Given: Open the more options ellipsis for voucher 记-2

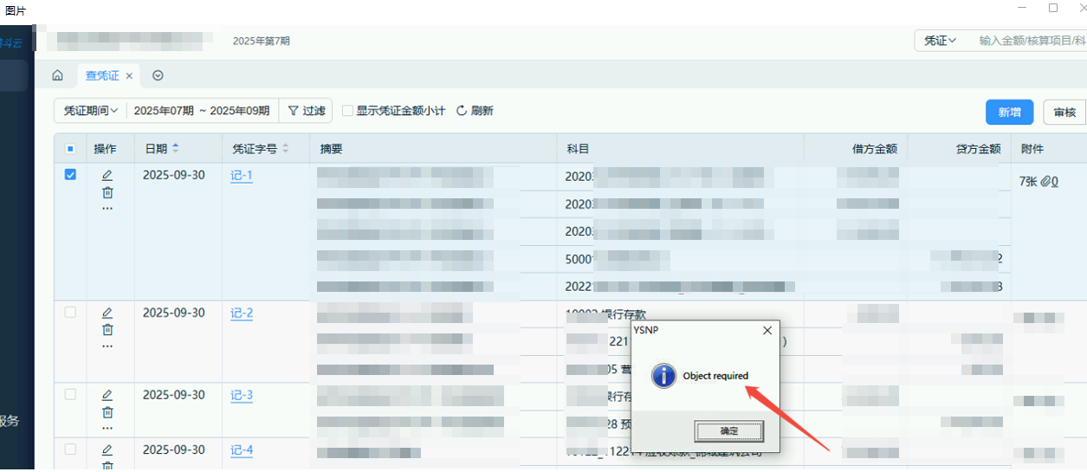Looking at the screenshot, I should pos(107,346).
